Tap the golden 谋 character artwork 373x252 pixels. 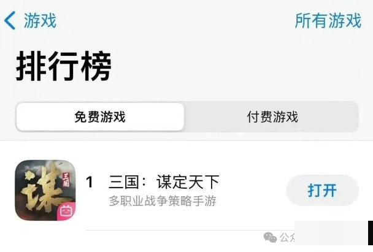point(40,189)
